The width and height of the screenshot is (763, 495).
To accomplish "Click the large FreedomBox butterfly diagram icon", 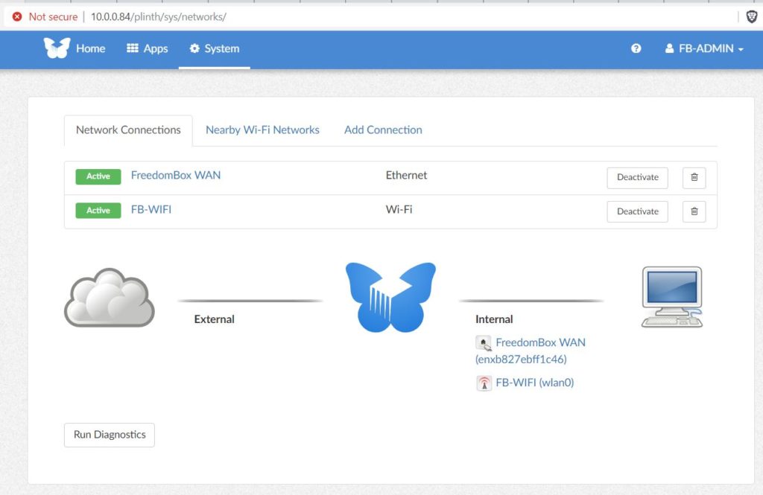I will (x=390, y=298).
